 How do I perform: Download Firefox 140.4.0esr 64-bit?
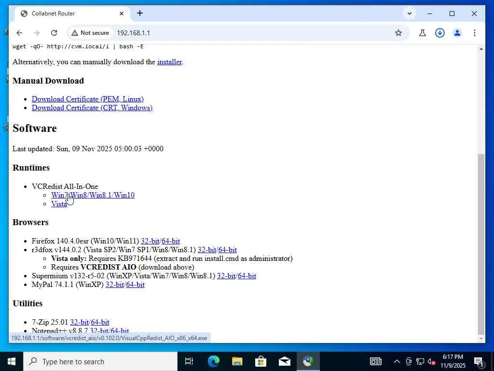pos(170,241)
